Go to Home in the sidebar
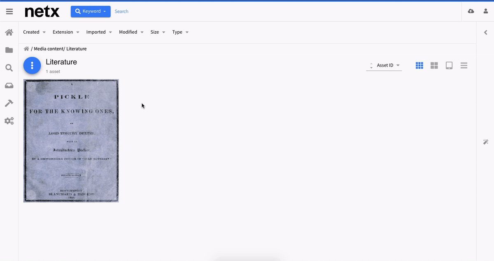This screenshot has height=261, width=494. click(x=9, y=32)
